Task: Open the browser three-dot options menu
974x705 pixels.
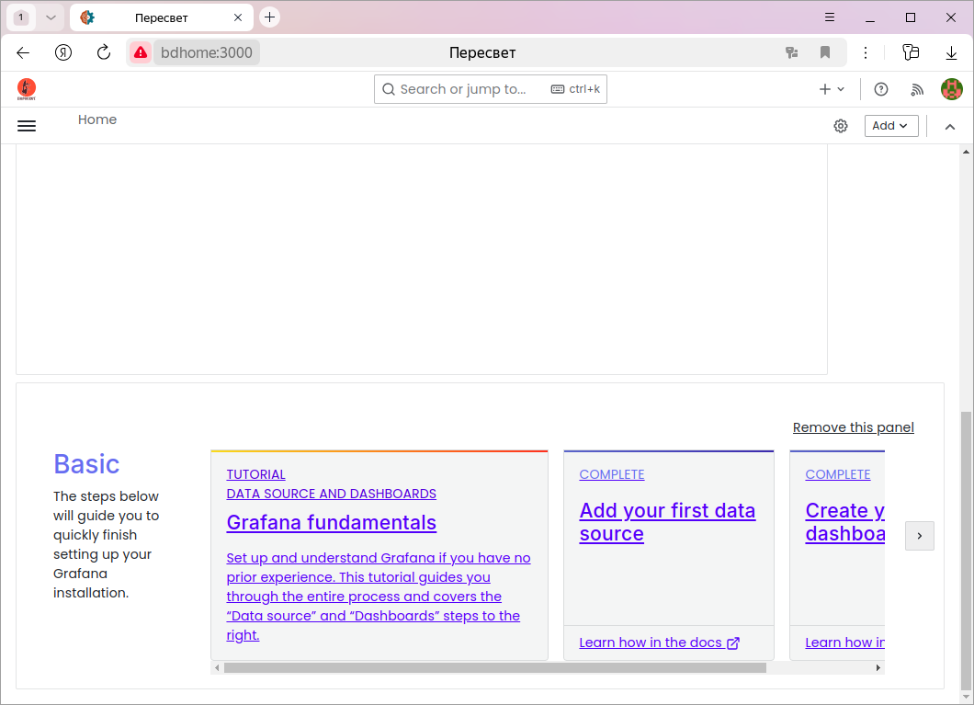Action: point(866,52)
